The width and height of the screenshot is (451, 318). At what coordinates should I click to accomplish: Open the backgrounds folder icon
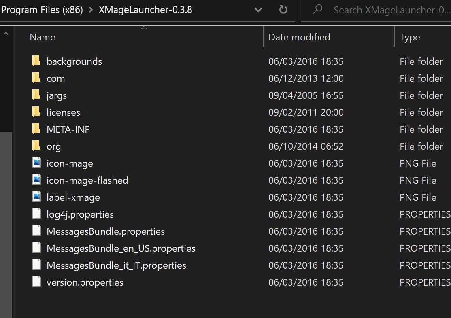36,61
